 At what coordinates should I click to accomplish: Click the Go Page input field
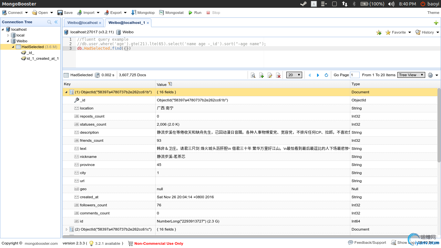coord(354,75)
